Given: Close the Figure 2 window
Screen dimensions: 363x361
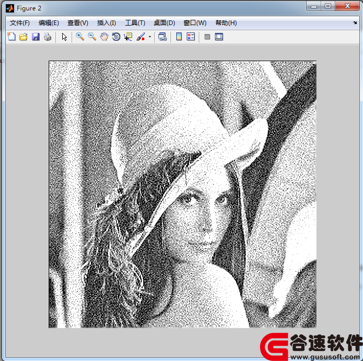Looking at the screenshot, I should pyautogui.click(x=347, y=6).
